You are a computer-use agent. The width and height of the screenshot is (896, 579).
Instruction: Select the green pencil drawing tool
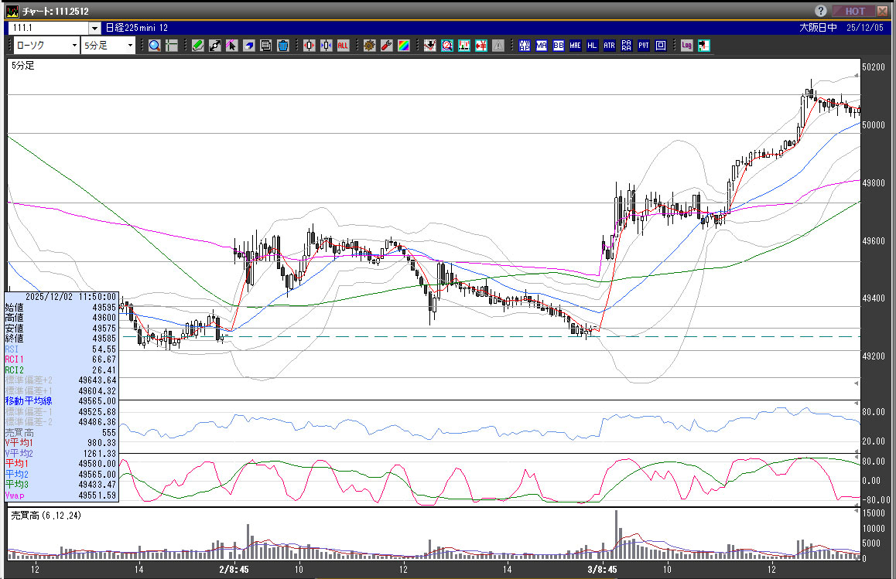pyautogui.click(x=198, y=46)
